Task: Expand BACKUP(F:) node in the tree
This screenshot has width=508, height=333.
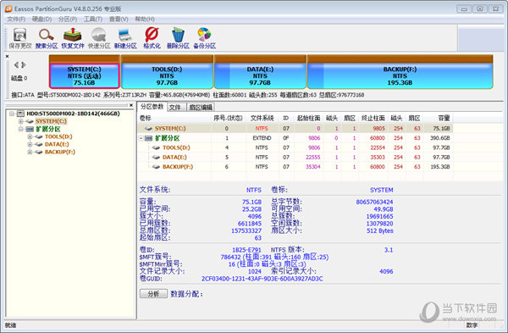Action: (30, 152)
